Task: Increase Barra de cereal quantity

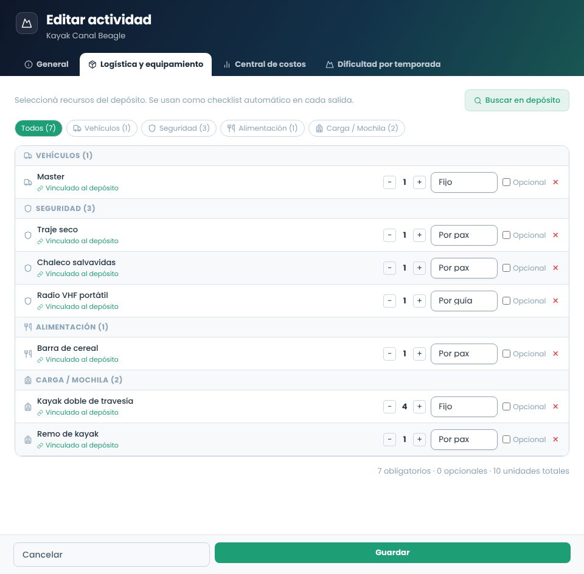Action: (x=419, y=353)
